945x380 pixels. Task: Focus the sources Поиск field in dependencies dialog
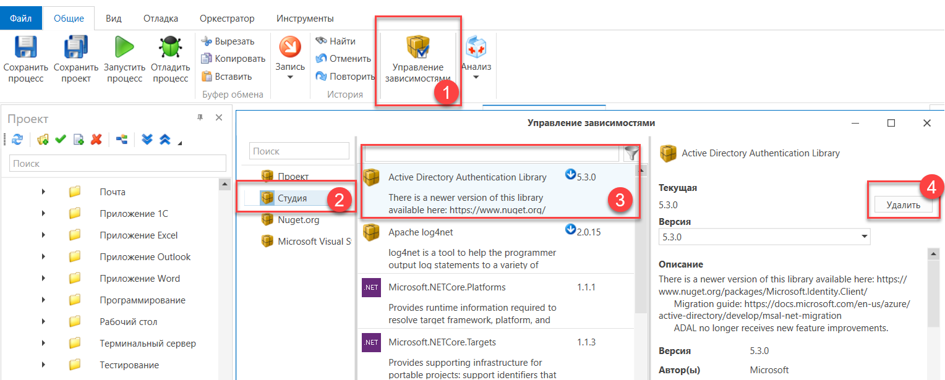click(x=299, y=151)
